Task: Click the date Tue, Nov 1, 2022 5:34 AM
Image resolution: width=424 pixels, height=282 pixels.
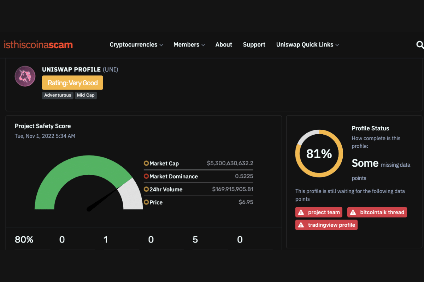Action: (45, 136)
